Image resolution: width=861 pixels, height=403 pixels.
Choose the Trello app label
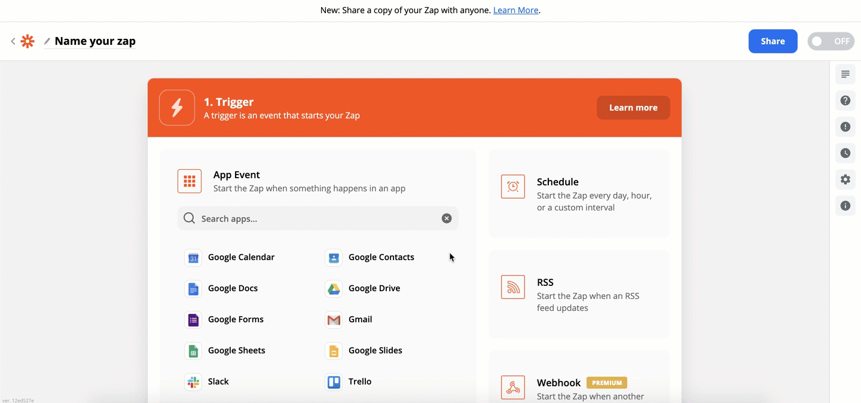pos(360,381)
